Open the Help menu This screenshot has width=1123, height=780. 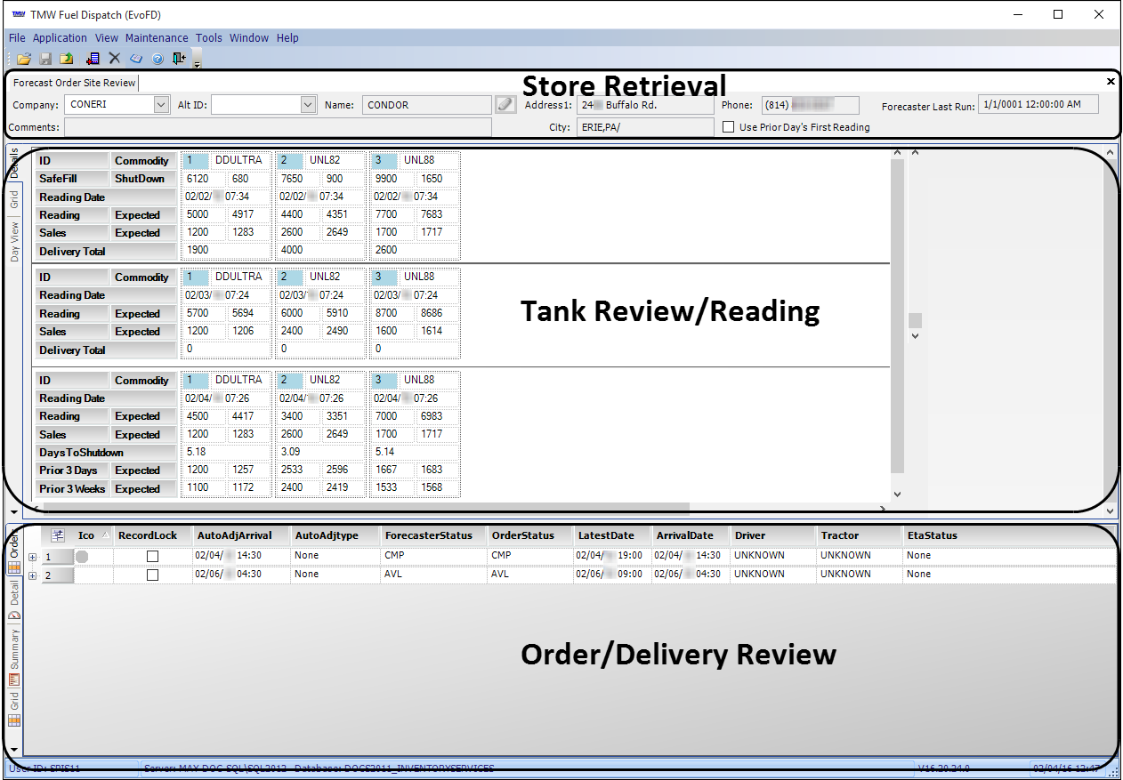tap(287, 38)
